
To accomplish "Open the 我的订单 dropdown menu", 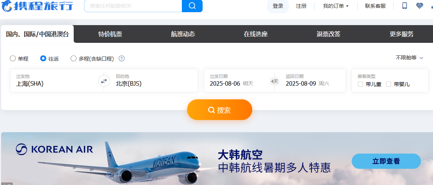I will point(336,6).
